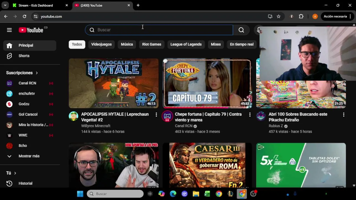Open the Chrome extensions puzzle icon

click(x=301, y=16)
